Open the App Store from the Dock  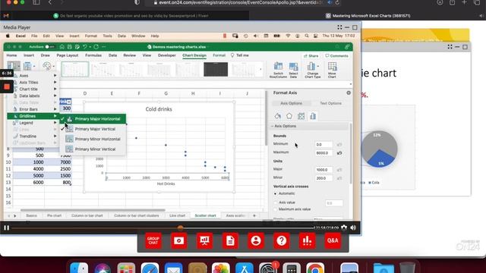pos(245,268)
